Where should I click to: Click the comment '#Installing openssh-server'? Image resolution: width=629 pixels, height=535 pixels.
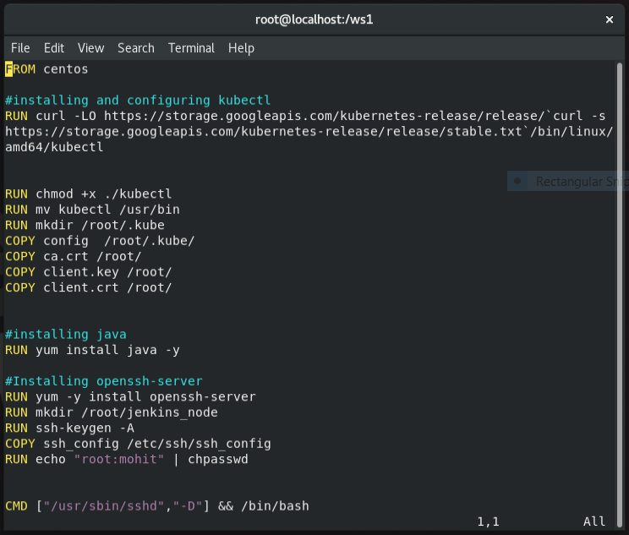click(104, 381)
